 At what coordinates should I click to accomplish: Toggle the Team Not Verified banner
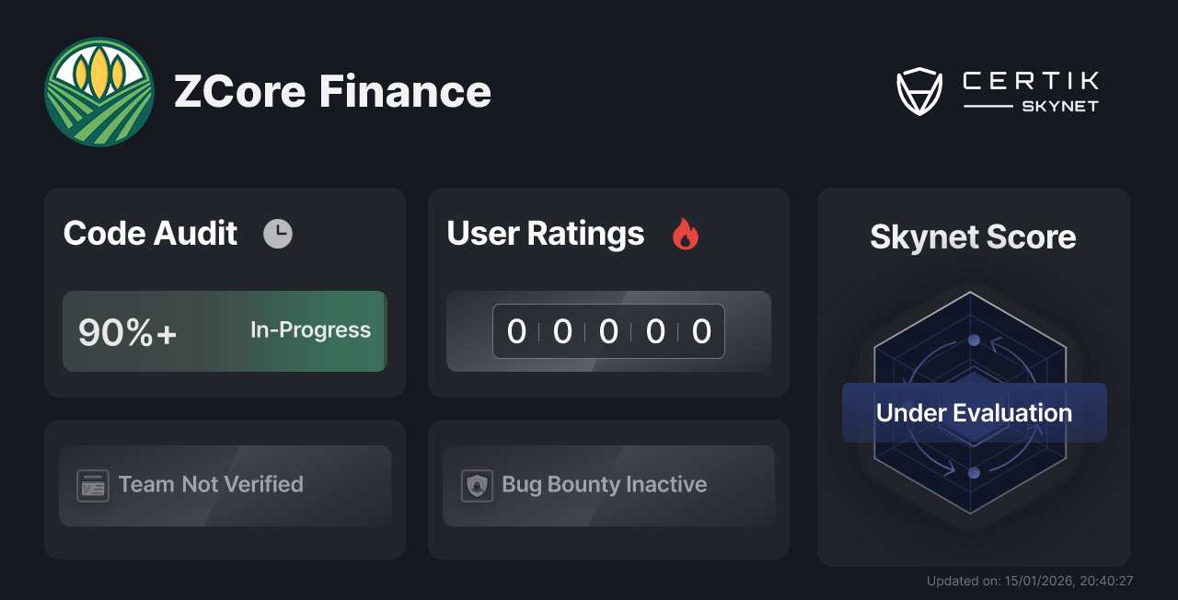coord(225,485)
